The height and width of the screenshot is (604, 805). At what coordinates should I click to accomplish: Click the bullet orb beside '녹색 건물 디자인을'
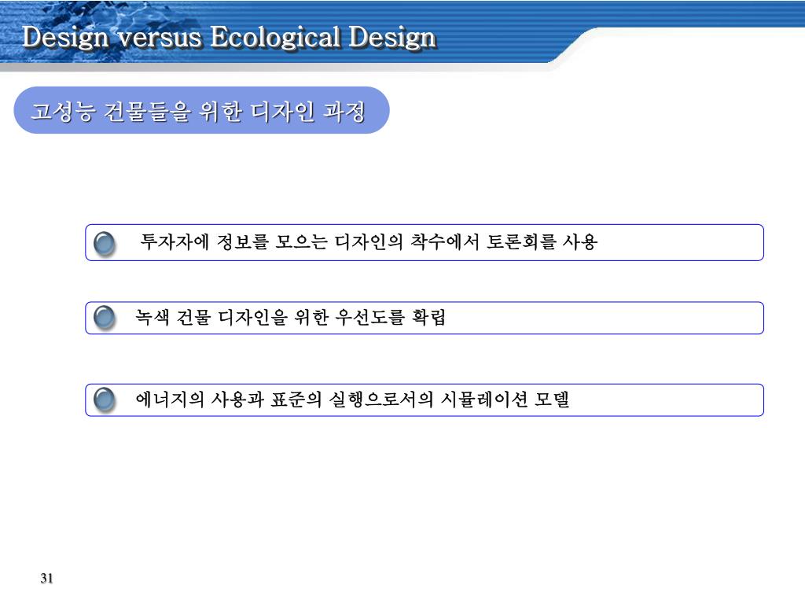pos(105,318)
